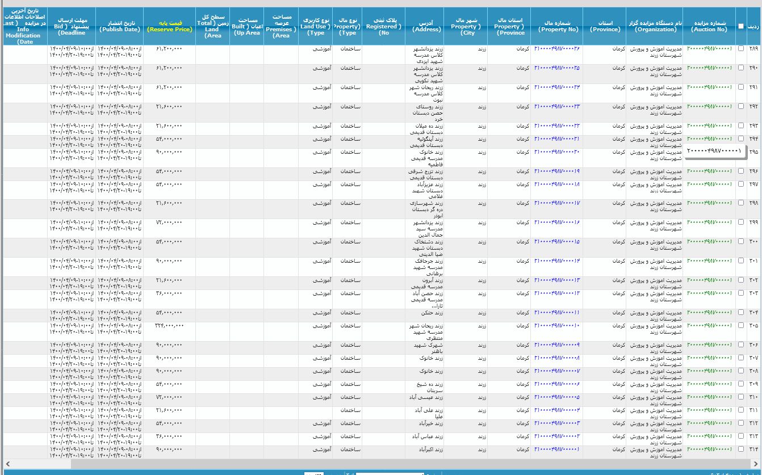Click property number link in row ۳۱۴
This screenshot has width=762, height=475.
click(x=556, y=449)
